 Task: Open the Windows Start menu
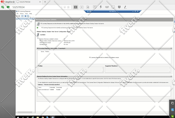click(x=18, y=117)
